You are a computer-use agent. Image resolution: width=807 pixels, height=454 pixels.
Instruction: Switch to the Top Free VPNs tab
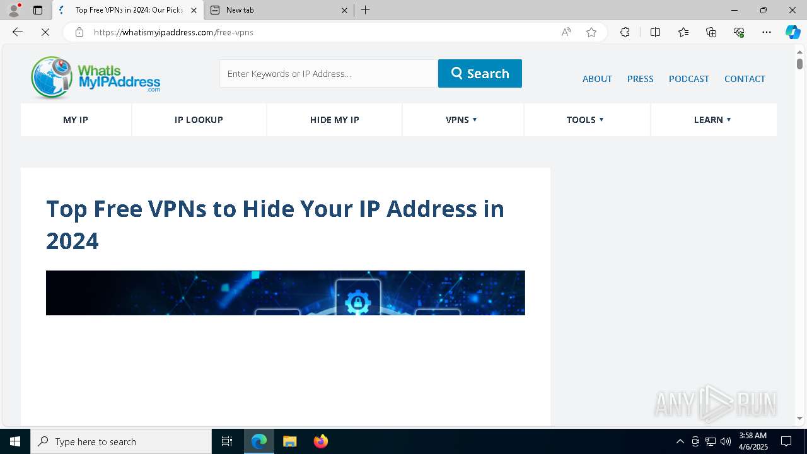pyautogui.click(x=127, y=10)
